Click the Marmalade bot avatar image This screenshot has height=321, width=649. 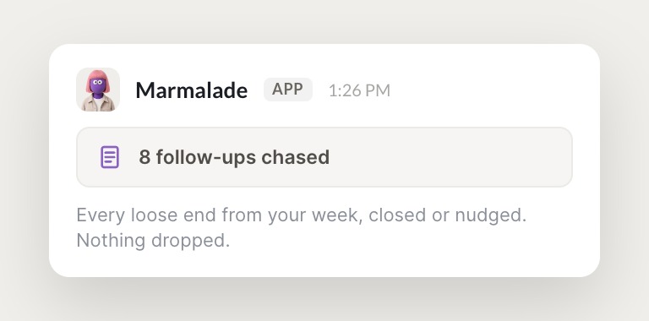point(98,90)
